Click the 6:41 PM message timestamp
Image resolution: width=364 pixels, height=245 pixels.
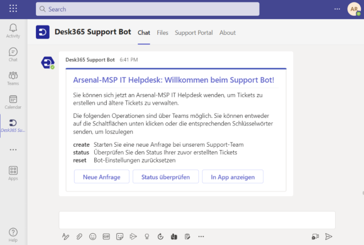(x=129, y=60)
